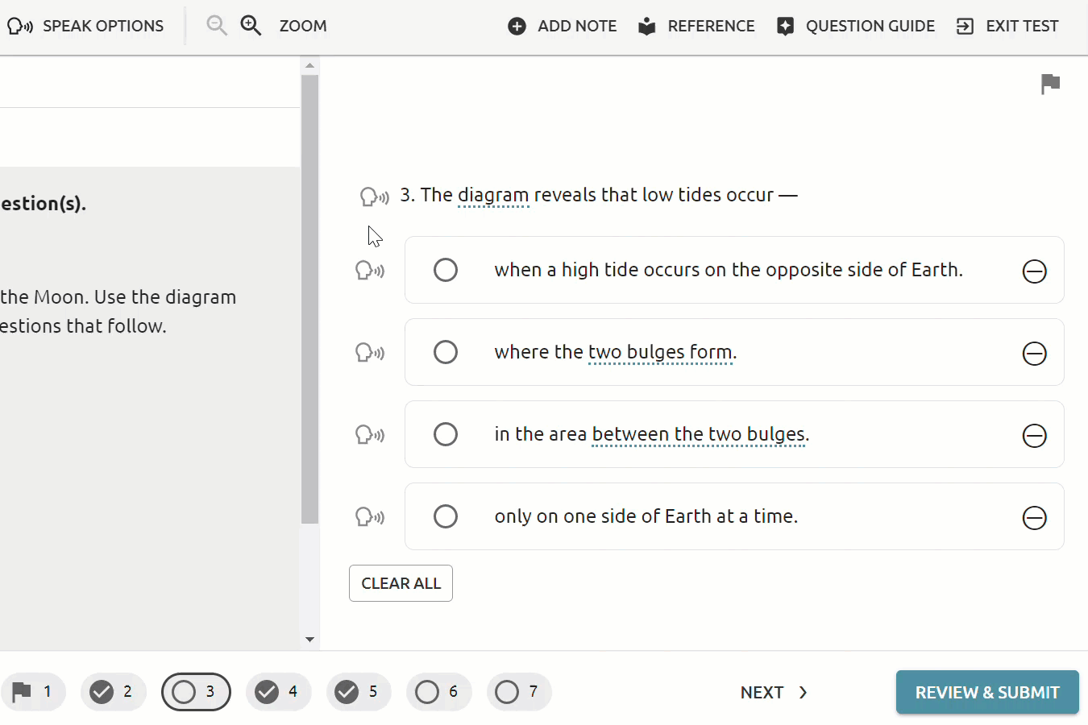Play audio for 'only on one side' answer
This screenshot has width=1088, height=725.
tap(370, 516)
